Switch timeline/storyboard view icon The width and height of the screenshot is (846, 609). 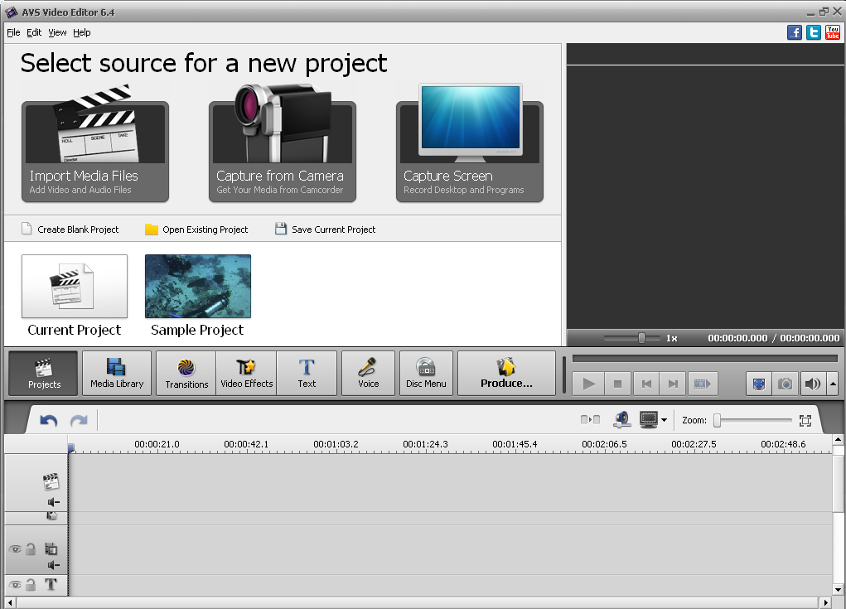590,419
